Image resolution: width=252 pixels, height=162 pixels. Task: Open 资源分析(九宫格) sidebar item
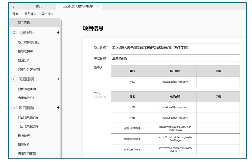(29, 69)
